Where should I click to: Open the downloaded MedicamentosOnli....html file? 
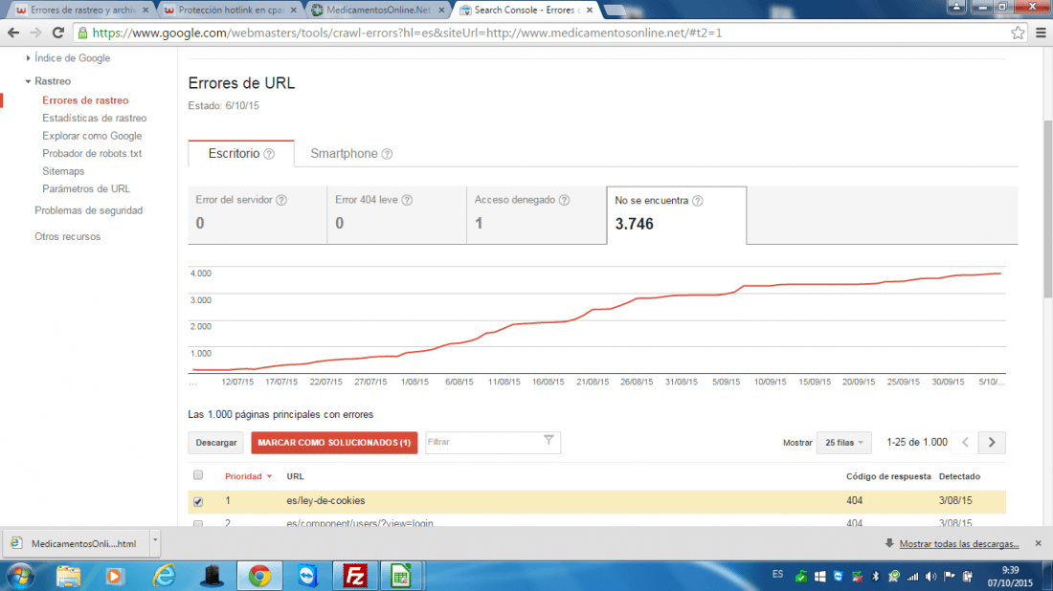(x=76, y=543)
